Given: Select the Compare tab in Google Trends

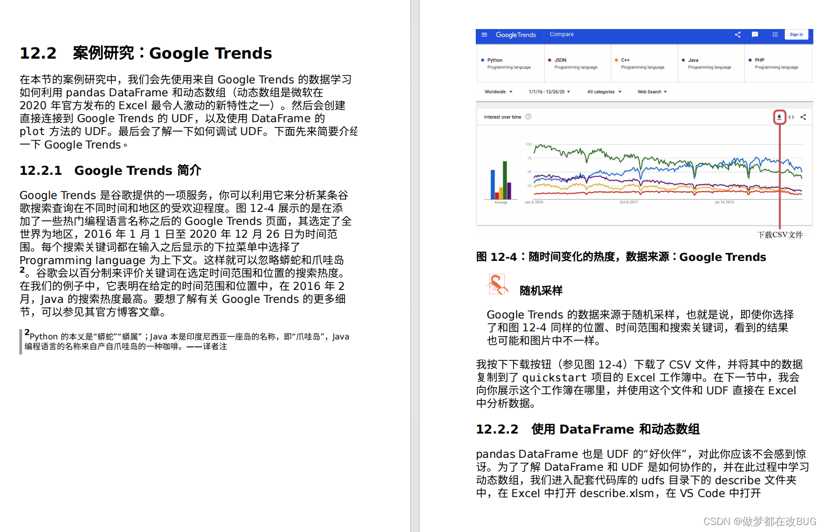Looking at the screenshot, I should click(x=561, y=34).
